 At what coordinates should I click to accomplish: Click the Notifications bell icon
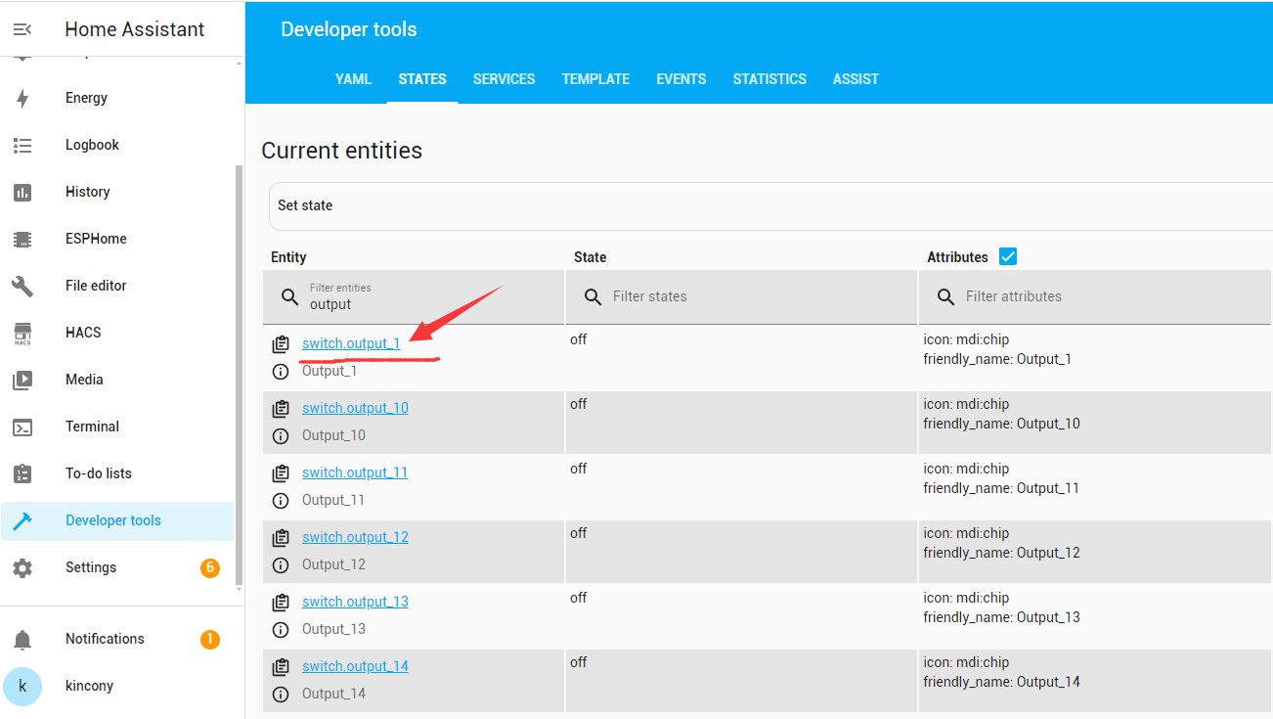coord(22,639)
